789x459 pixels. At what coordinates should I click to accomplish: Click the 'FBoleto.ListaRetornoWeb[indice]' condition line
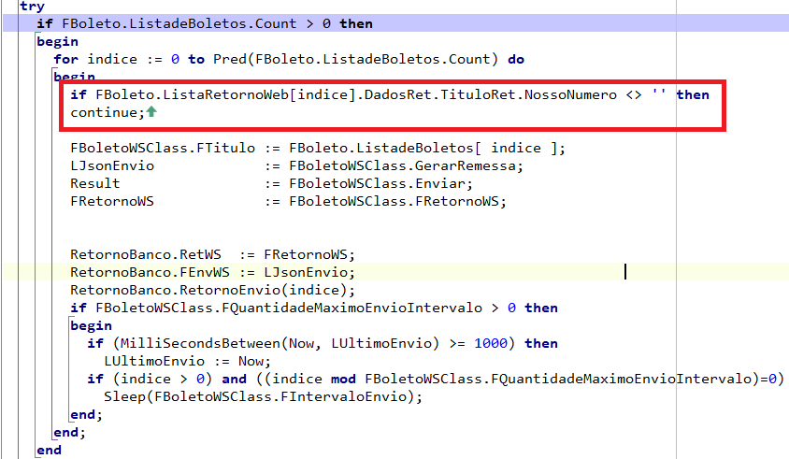point(390,94)
